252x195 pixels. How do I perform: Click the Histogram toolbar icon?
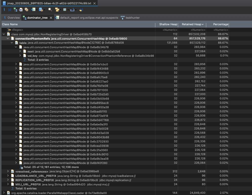point(10,10)
